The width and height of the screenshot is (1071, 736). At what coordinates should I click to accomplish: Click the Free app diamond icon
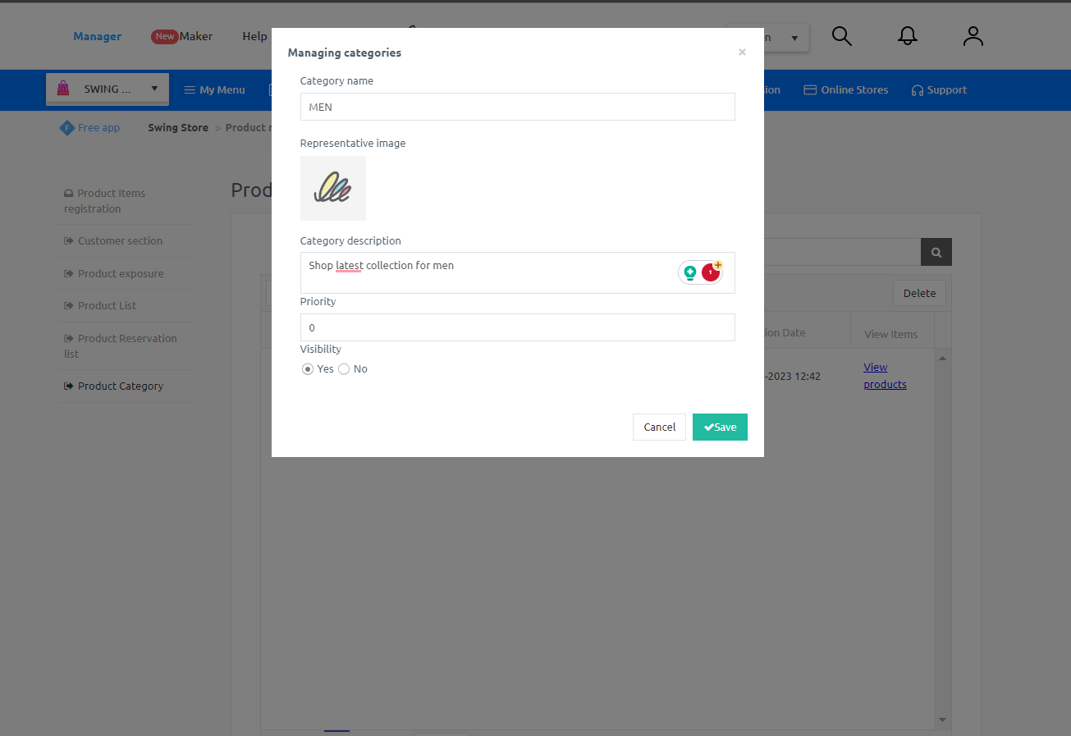point(66,127)
